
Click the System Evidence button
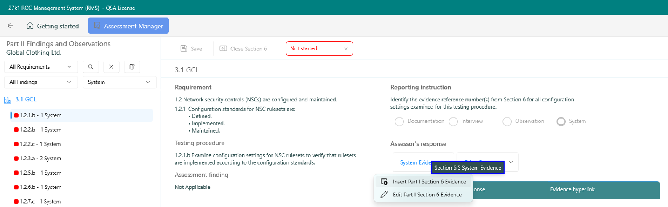[413, 162]
